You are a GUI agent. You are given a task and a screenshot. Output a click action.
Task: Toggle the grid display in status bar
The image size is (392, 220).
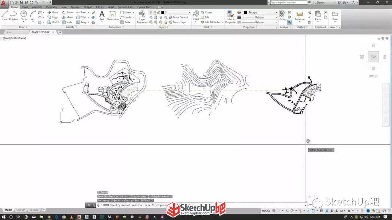click(274, 211)
